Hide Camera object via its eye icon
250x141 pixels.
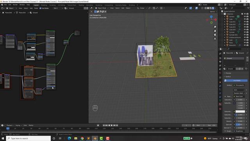point(245,16)
